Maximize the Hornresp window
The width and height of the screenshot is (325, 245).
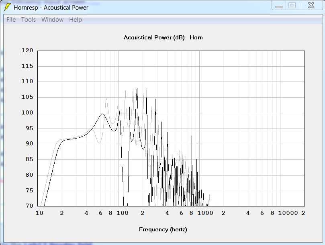click(x=292, y=5)
